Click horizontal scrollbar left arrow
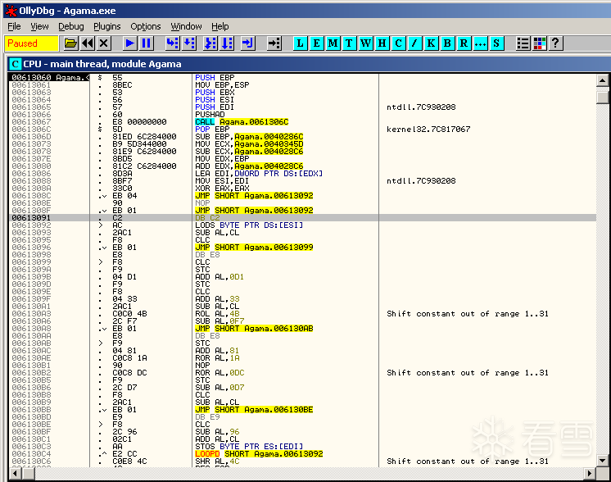Viewport: 611px width, 482px height. [15, 474]
